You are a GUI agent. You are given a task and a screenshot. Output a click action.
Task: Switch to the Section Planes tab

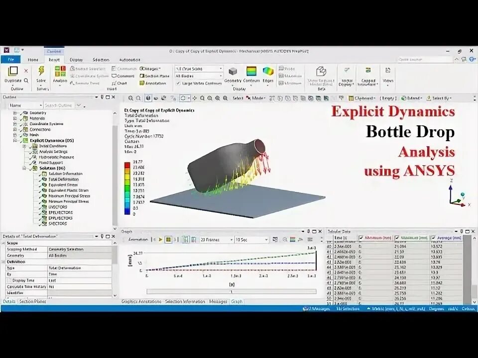(33, 302)
